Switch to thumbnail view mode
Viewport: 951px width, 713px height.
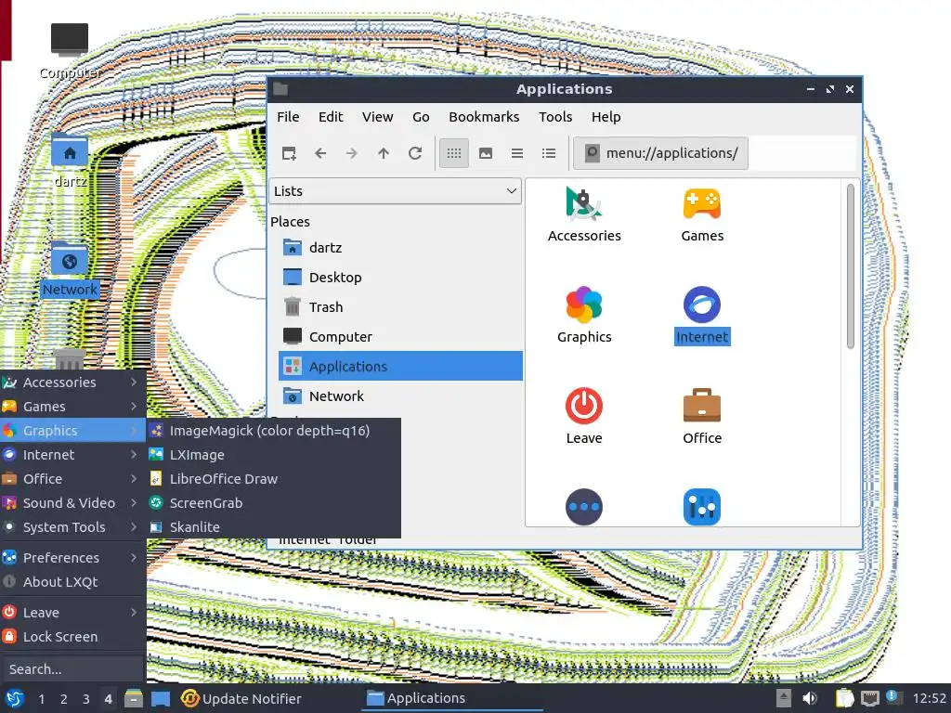tap(485, 153)
